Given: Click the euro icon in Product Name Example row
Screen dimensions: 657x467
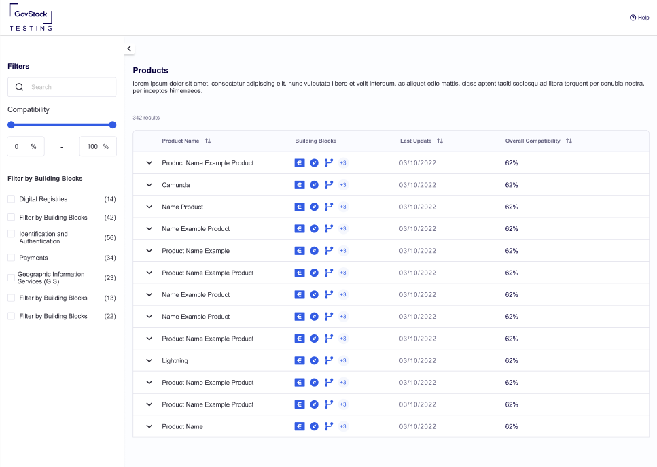Looking at the screenshot, I should click(x=299, y=251).
